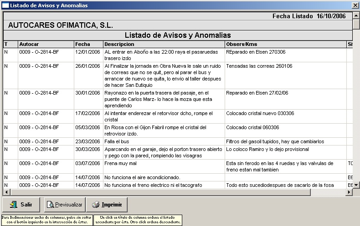Click the Imprimir printer icon

(96, 205)
